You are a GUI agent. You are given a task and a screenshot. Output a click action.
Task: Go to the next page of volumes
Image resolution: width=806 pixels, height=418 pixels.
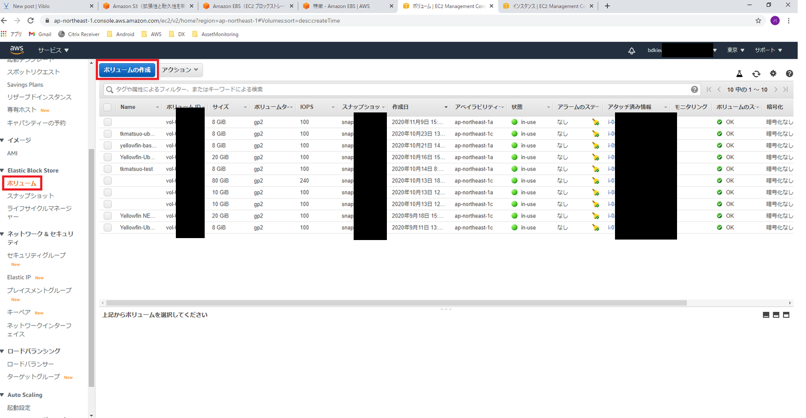[776, 89]
